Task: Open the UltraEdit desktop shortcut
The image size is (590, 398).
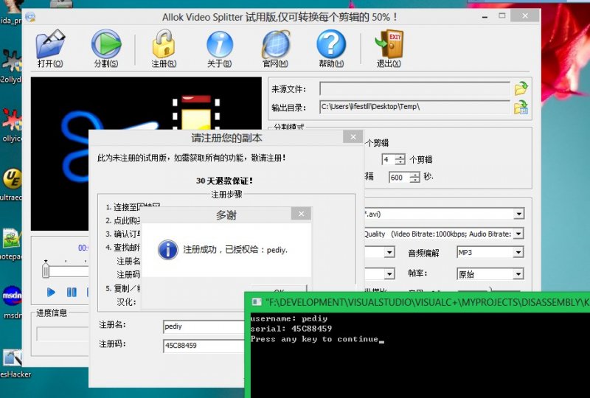Action: pyautogui.click(x=12, y=184)
